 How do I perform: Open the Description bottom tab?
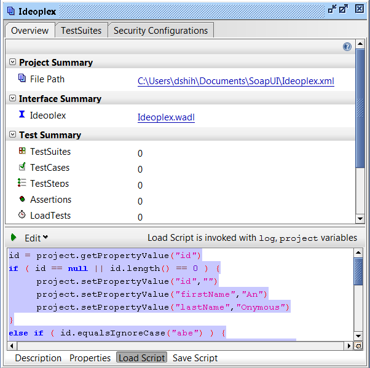pos(38,358)
